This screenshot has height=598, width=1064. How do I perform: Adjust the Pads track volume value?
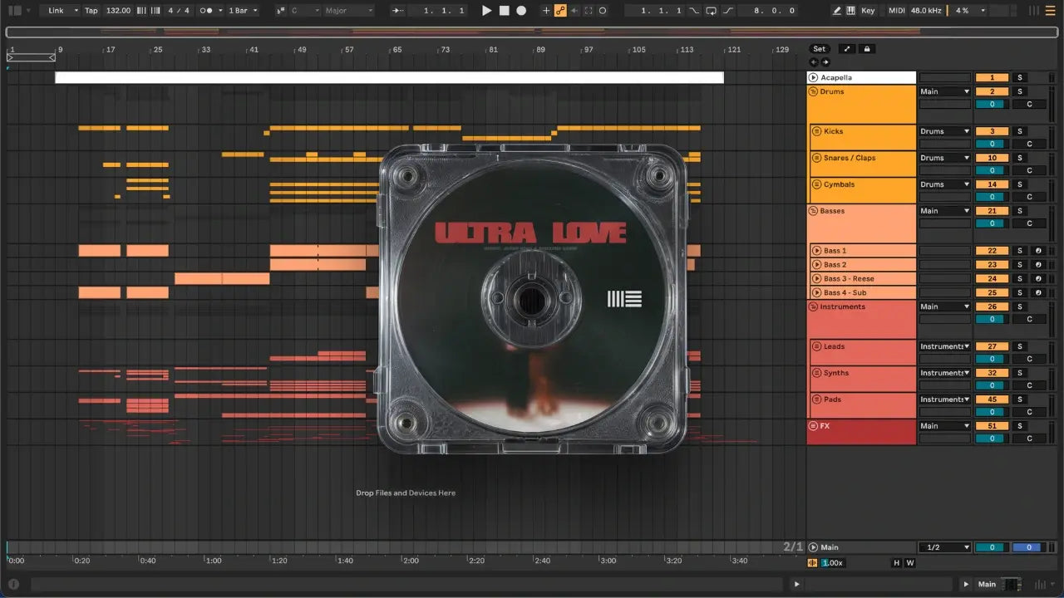tap(992, 412)
